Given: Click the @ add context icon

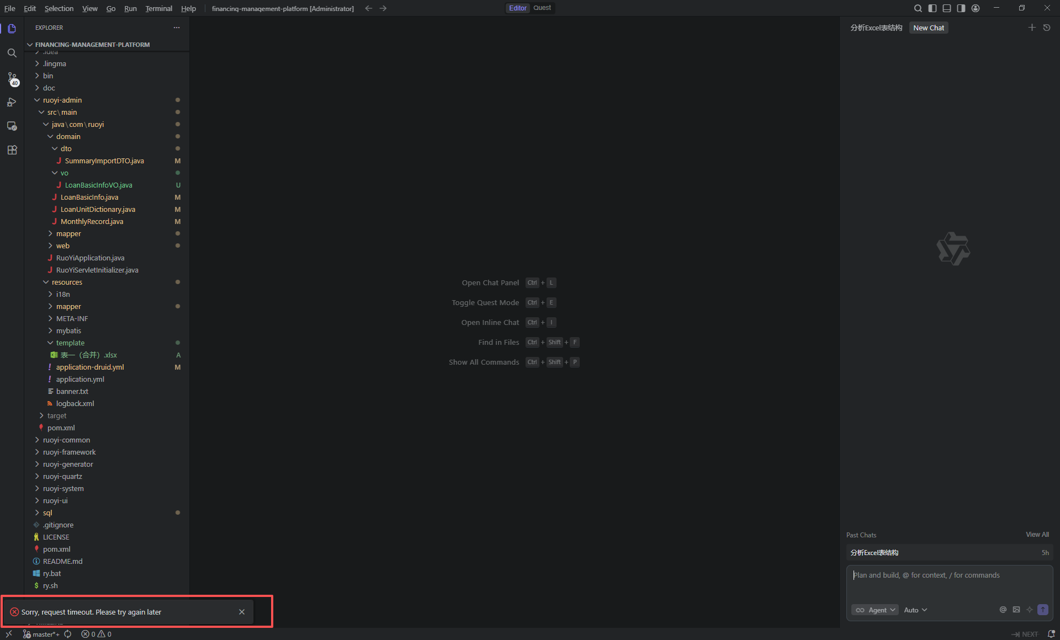Looking at the screenshot, I should 1003,610.
